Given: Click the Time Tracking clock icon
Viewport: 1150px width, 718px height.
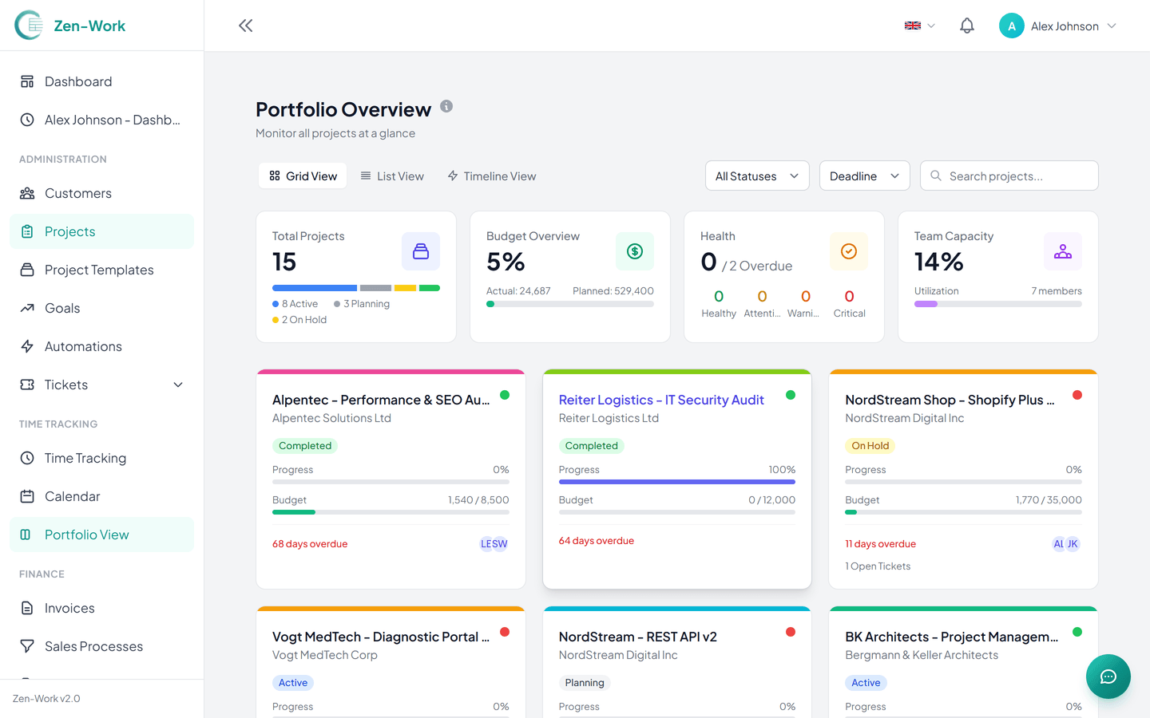Looking at the screenshot, I should click(27, 458).
